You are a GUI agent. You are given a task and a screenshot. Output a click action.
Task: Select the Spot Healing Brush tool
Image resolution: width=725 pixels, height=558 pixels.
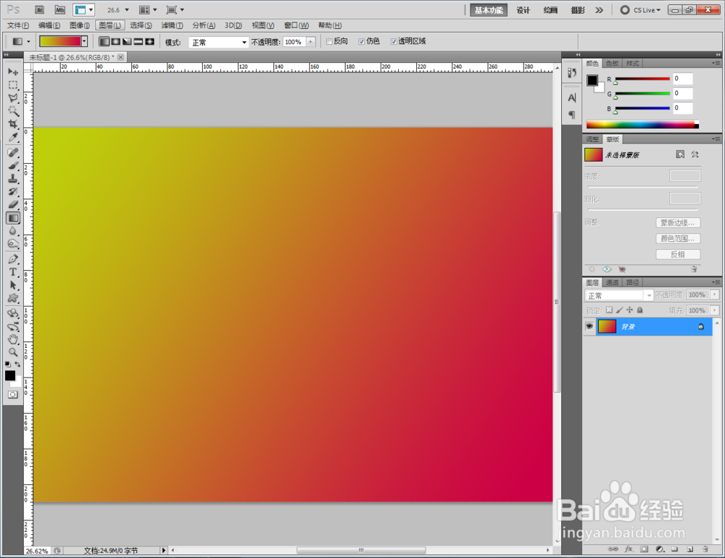click(13, 153)
